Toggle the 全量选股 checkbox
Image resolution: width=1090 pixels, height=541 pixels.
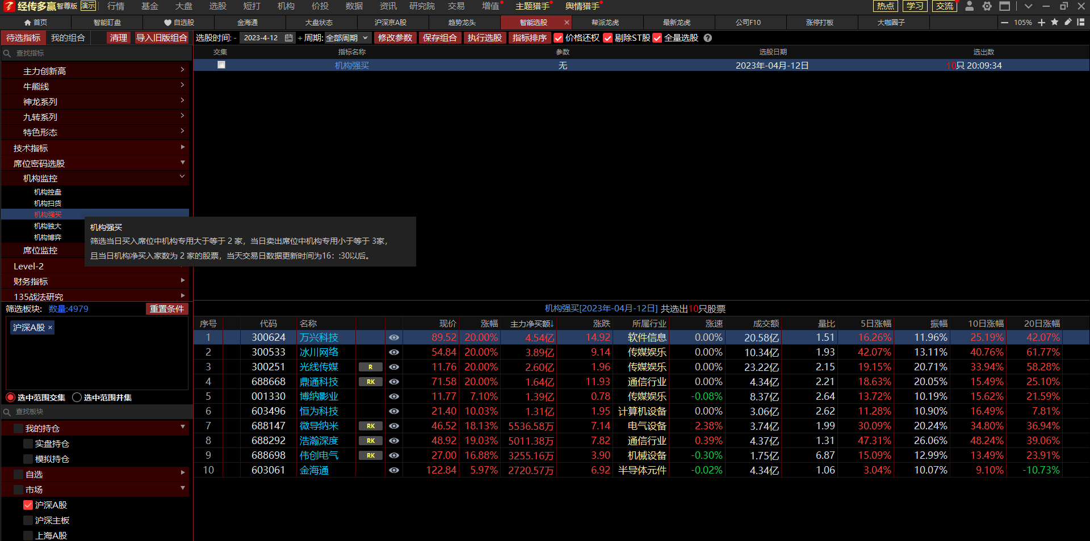(657, 38)
